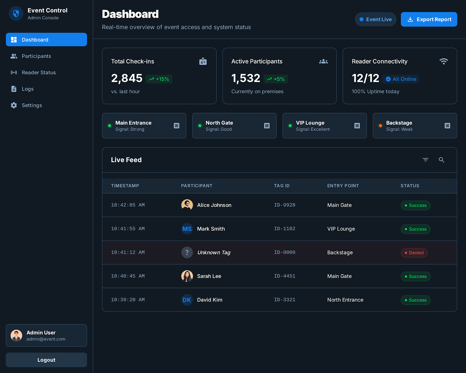Click the Event Control shield logo

pos(16,13)
